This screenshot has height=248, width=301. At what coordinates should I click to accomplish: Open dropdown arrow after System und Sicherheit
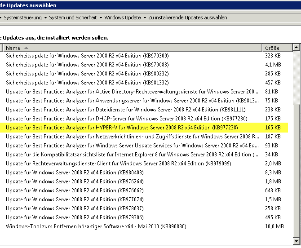click(x=101, y=18)
